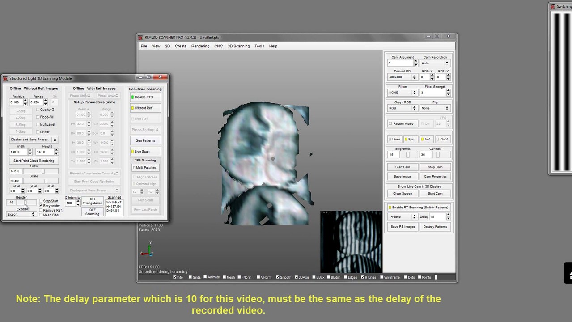Click the live camera fringe preview thumbnail
The image size is (572, 322).
click(x=351, y=241)
